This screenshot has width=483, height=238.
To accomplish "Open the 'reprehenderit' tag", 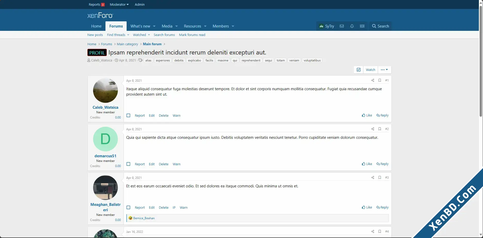I will [x=251, y=60].
